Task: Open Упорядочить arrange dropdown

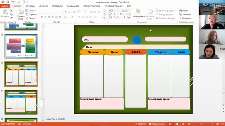Action: [139, 15]
